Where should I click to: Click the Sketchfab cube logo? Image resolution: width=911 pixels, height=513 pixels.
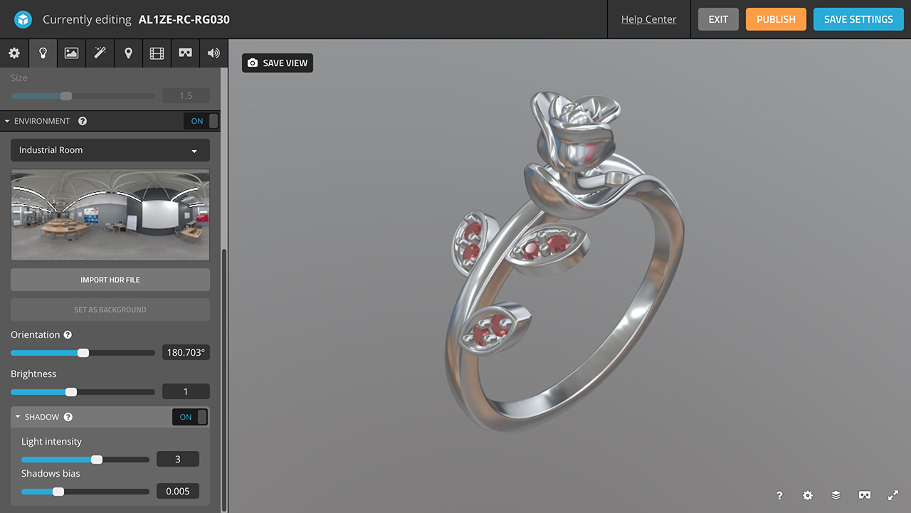(x=23, y=19)
